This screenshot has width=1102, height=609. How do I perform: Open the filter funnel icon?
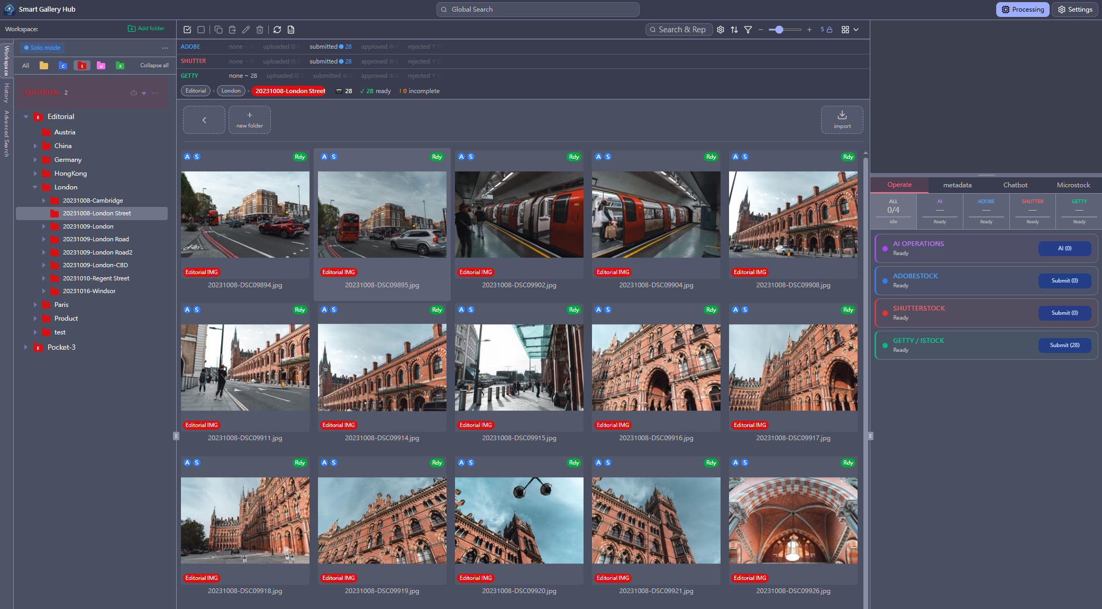pyautogui.click(x=748, y=30)
